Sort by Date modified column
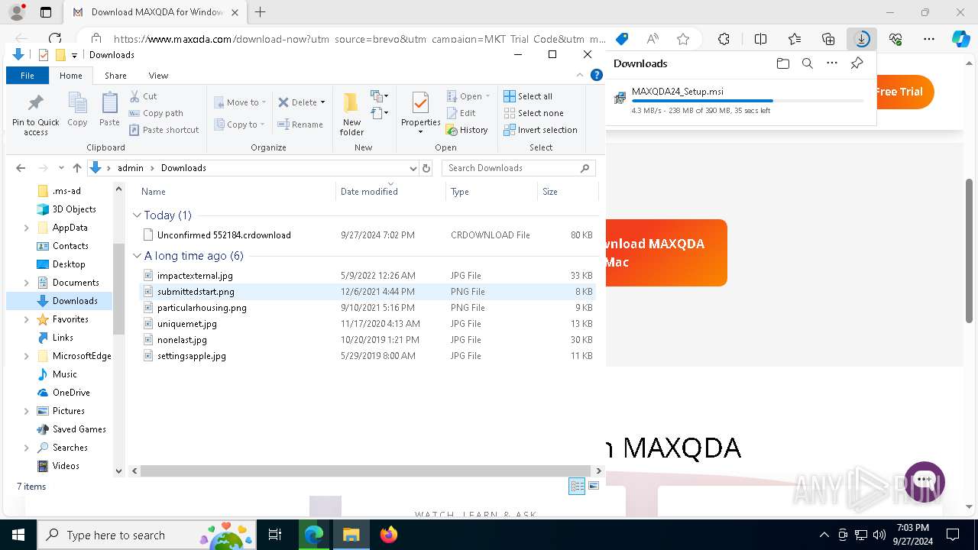This screenshot has width=978, height=550. tap(390, 192)
